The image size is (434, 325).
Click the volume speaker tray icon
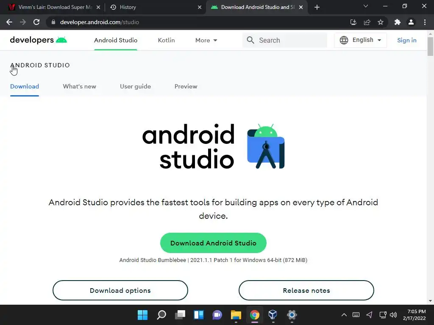coord(393,315)
